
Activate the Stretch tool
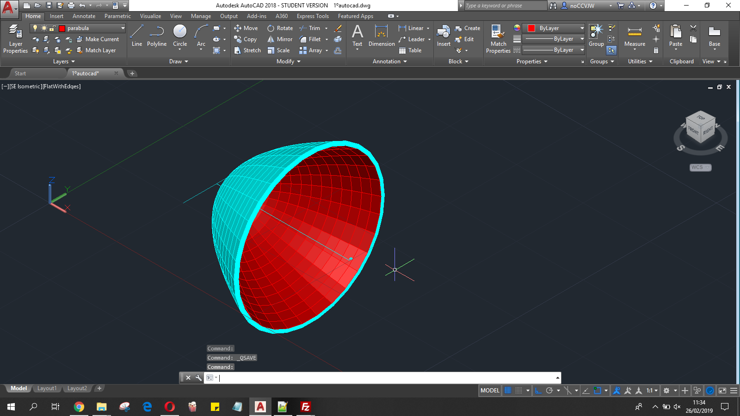(x=247, y=50)
